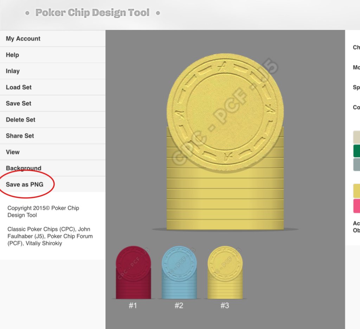
Task: Select the red chip stack #1
Action: (133, 272)
